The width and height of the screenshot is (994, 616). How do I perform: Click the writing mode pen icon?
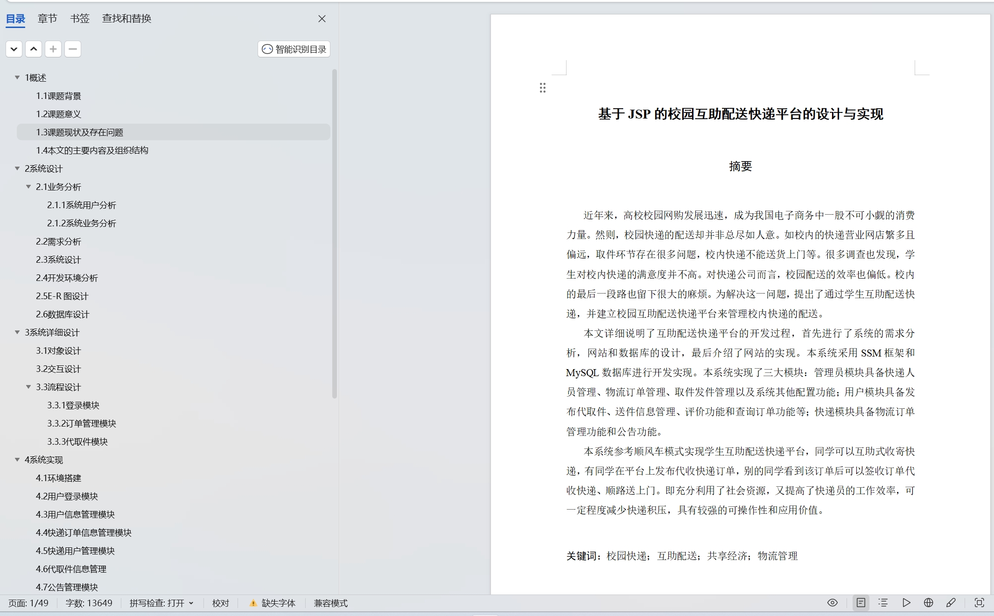(x=951, y=602)
